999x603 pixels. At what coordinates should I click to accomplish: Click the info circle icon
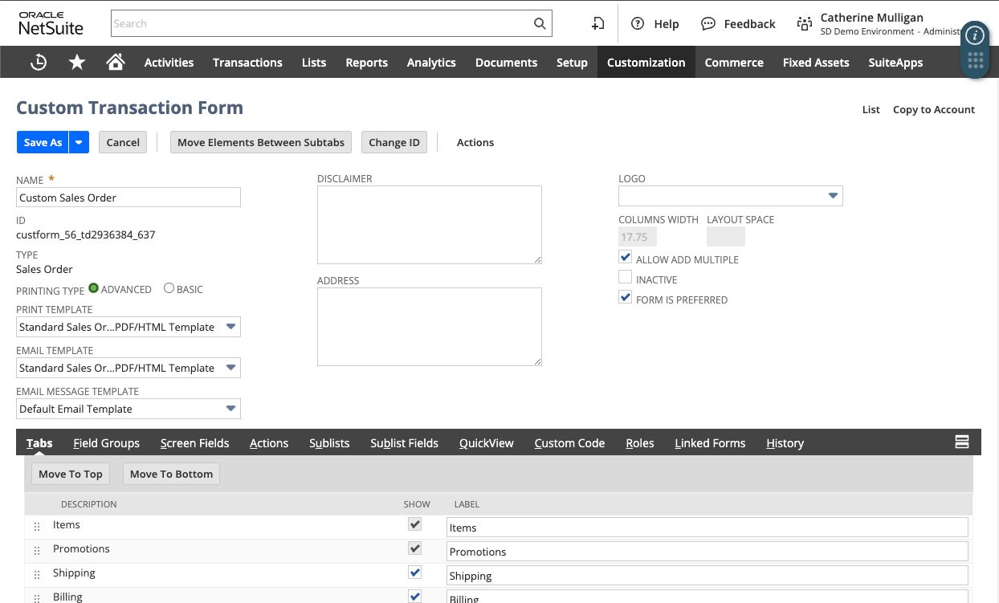click(x=975, y=35)
